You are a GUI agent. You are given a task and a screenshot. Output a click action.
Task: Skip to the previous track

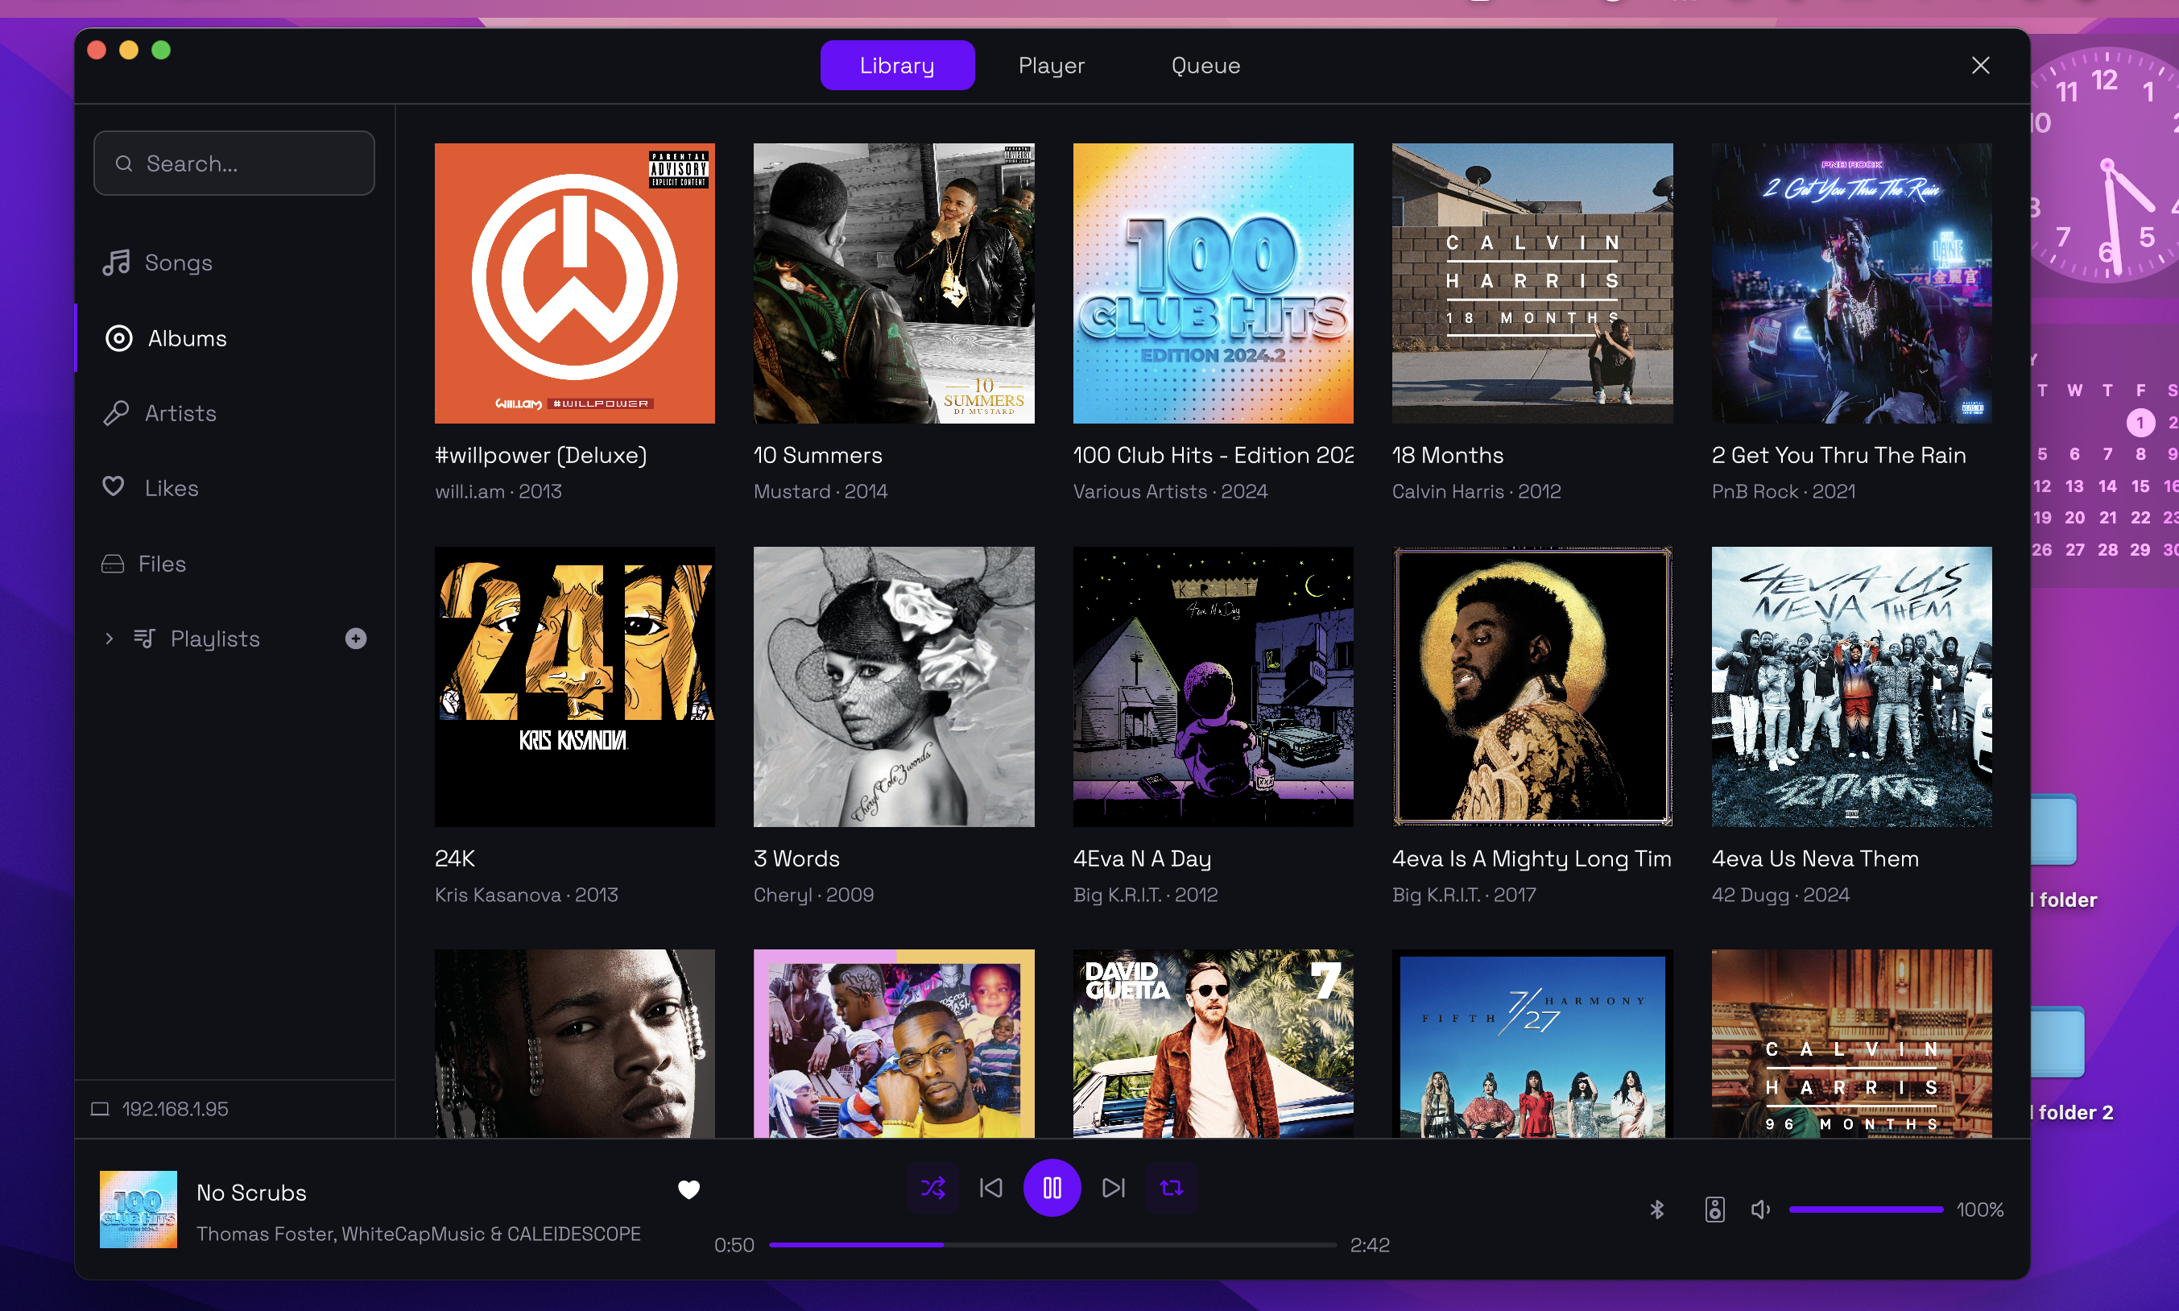pos(991,1189)
